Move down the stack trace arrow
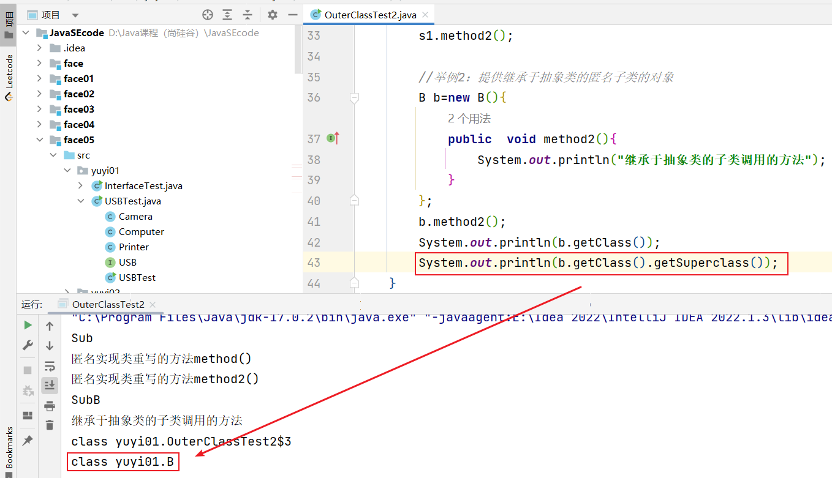The image size is (832, 478). pos(50,346)
